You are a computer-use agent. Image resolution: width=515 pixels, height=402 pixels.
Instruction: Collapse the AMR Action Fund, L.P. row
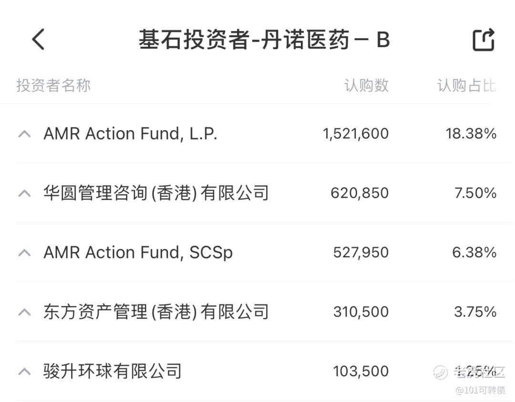click(24, 134)
